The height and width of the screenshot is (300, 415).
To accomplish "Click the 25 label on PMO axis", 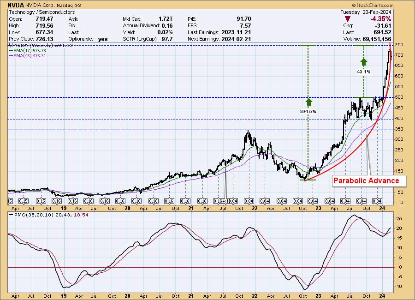I will click(399, 219).
